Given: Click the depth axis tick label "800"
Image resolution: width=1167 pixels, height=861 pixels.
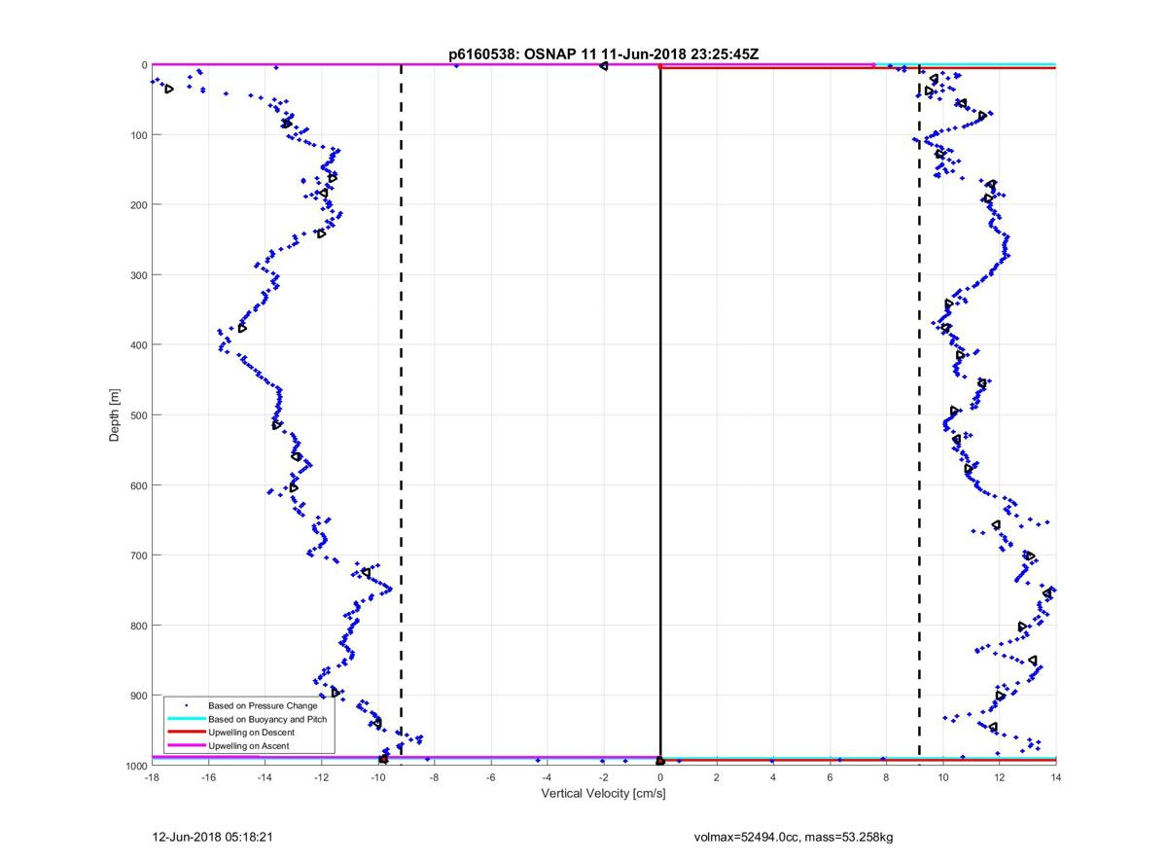Looking at the screenshot, I should click(137, 626).
